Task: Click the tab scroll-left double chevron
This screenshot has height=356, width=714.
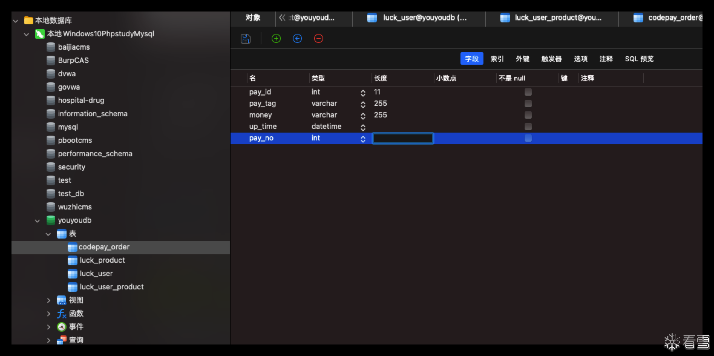Action: tap(282, 18)
